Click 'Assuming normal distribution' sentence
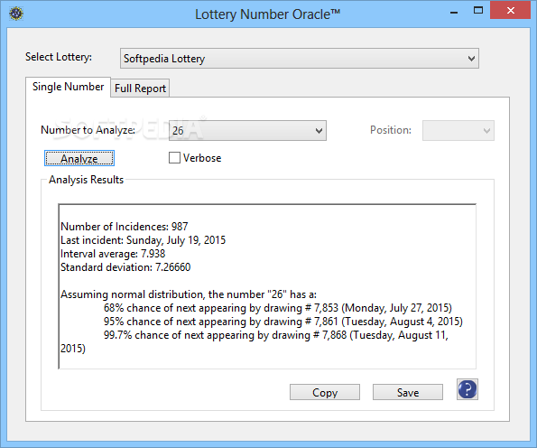 click(189, 294)
